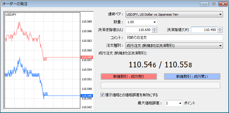Click into the 決済逆指値(S/L) value field
Image resolution: width=229 pixels, height=113 pixels.
click(x=139, y=30)
